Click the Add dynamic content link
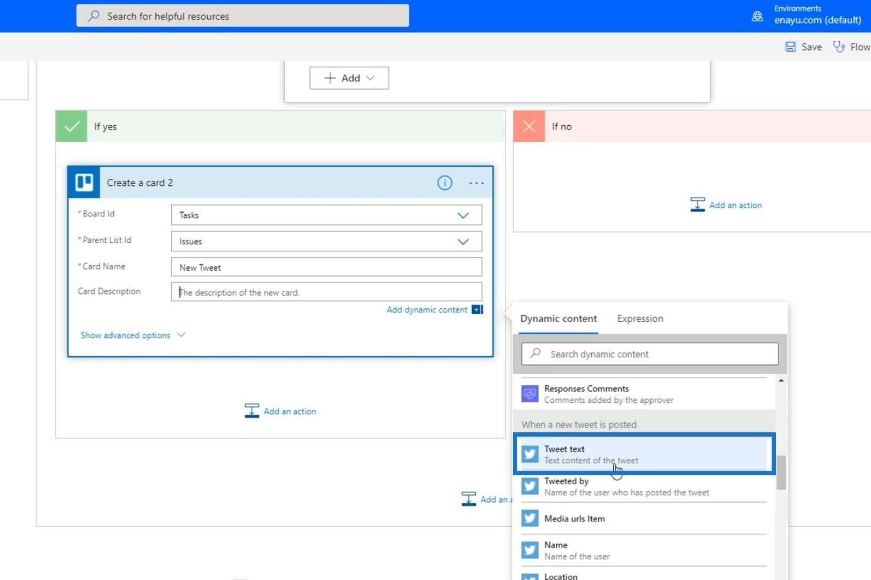871x580 pixels. [427, 309]
